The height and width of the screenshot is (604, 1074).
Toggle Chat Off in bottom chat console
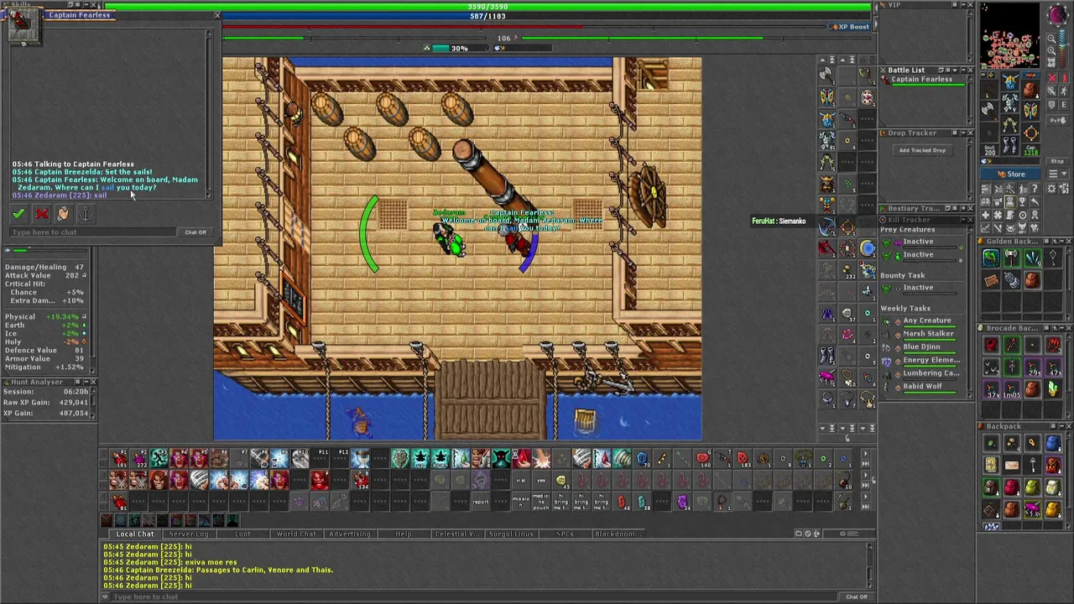coord(856,597)
